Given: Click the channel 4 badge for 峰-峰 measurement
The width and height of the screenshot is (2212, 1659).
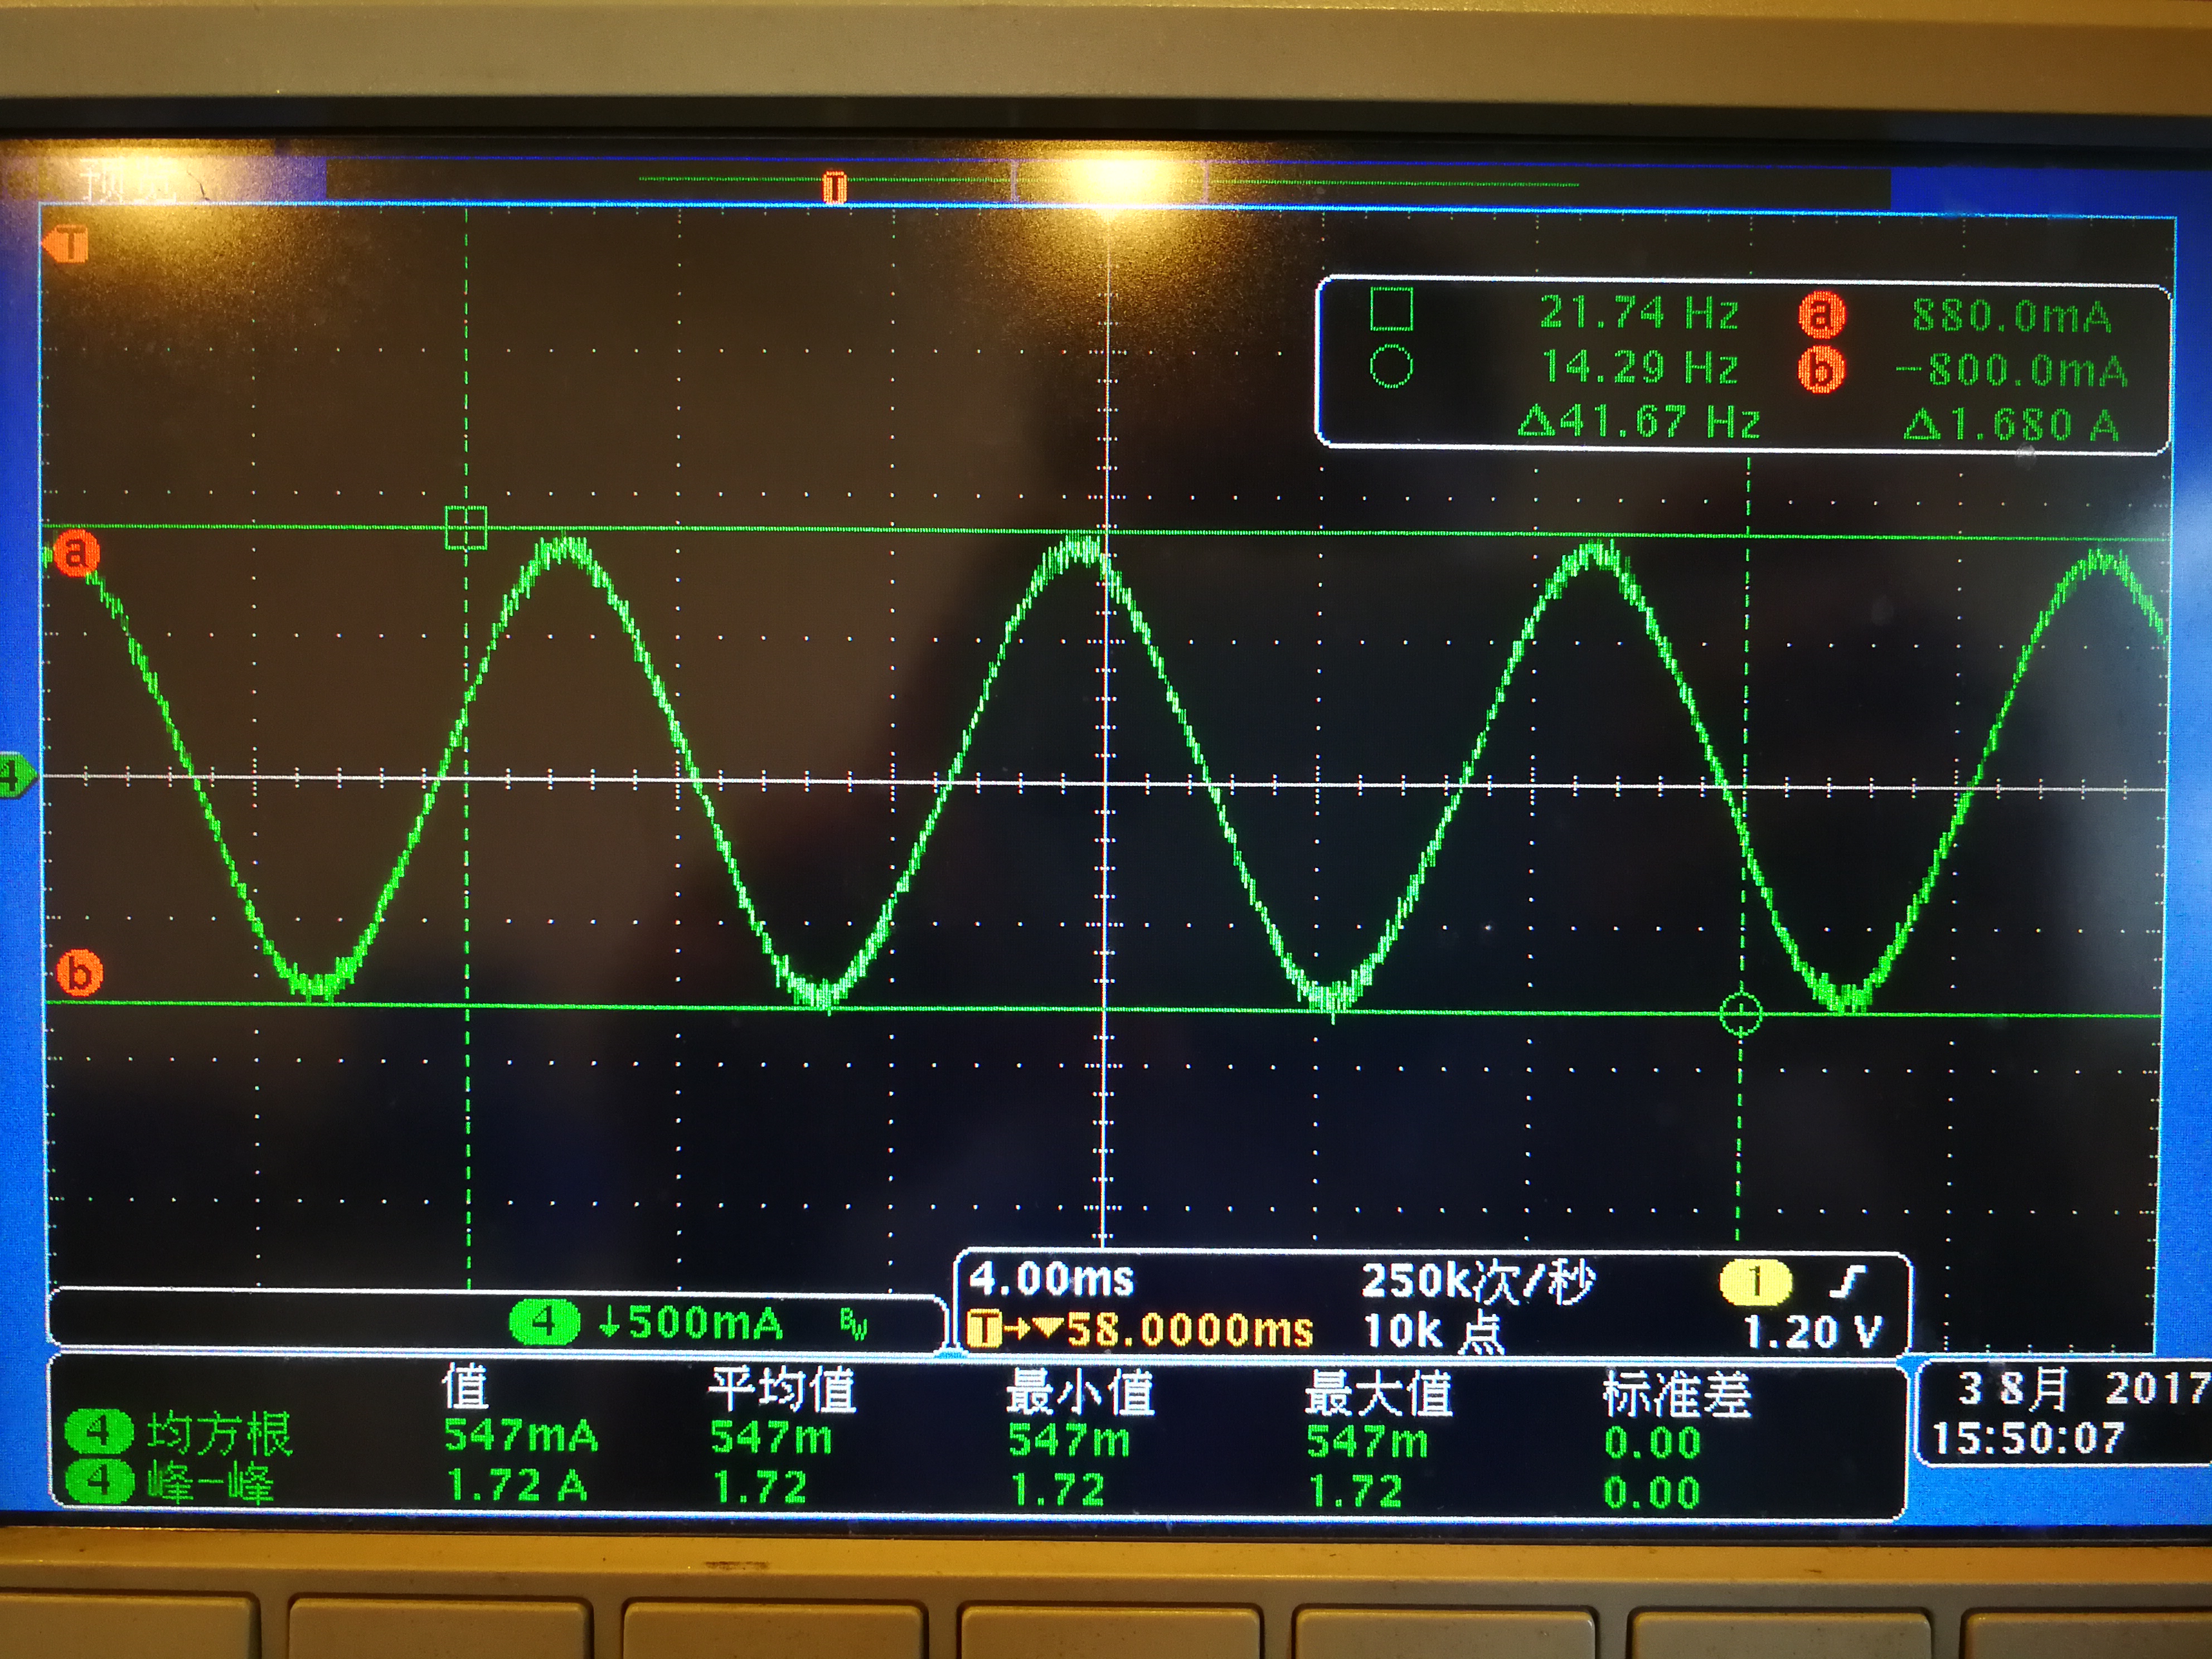Looking at the screenshot, I should click(99, 1481).
